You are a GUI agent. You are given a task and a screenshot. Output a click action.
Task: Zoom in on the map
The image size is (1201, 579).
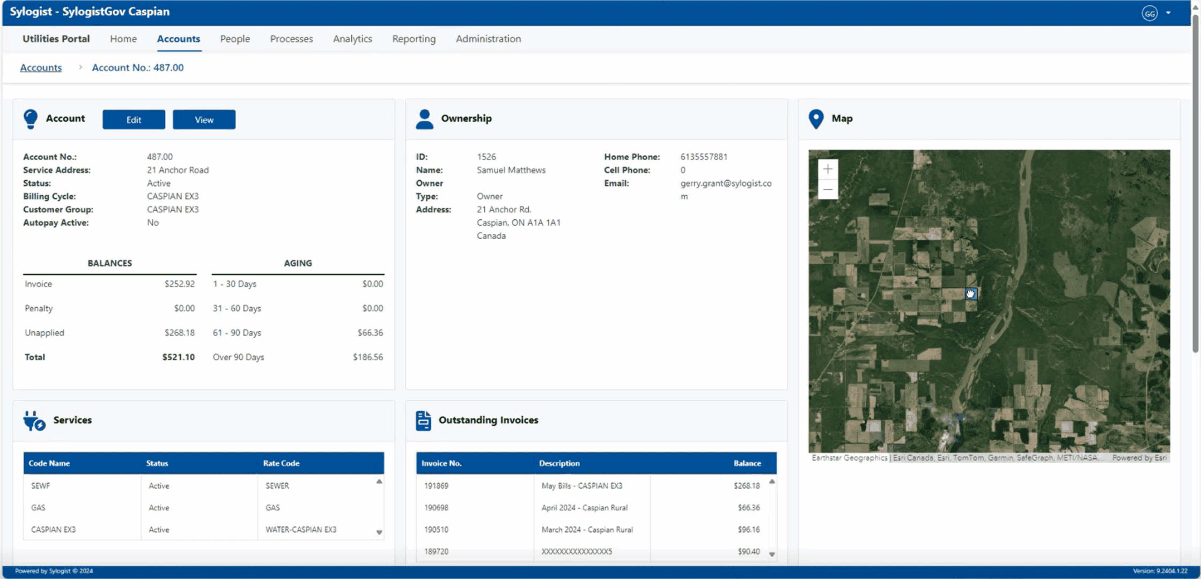point(828,169)
